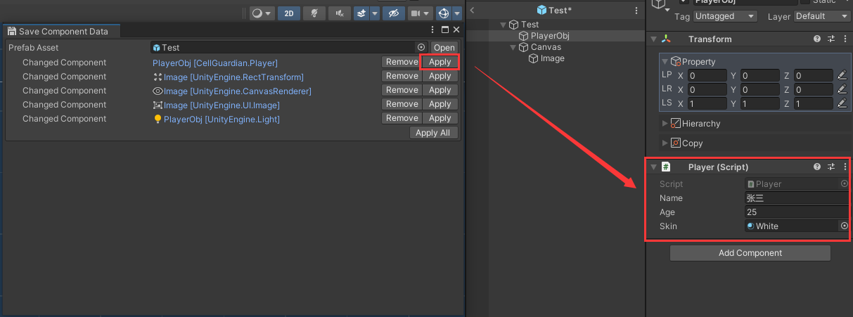Reset LR local rotation with eraser icon
Viewport: 853px width, 317px height.
click(x=842, y=89)
